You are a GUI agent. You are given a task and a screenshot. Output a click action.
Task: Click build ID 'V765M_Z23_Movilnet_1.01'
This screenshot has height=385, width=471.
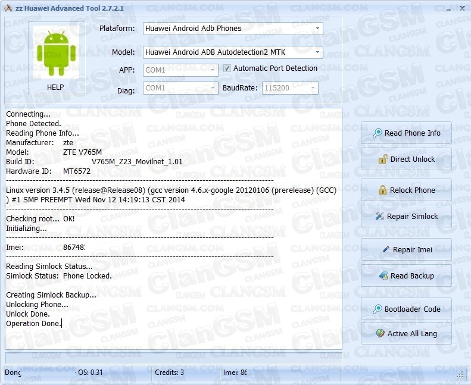137,162
